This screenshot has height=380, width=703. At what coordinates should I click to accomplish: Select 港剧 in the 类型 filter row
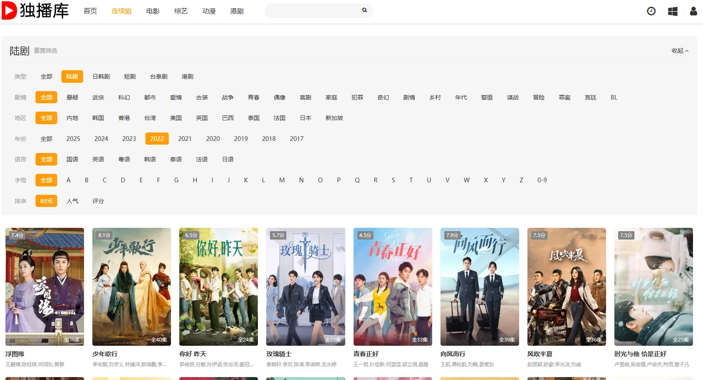pyautogui.click(x=188, y=77)
